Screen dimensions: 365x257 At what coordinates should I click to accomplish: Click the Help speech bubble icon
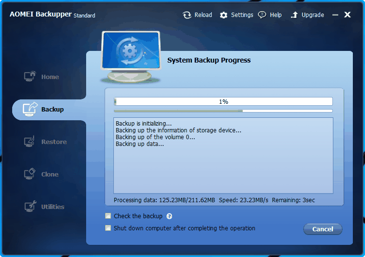coord(262,15)
